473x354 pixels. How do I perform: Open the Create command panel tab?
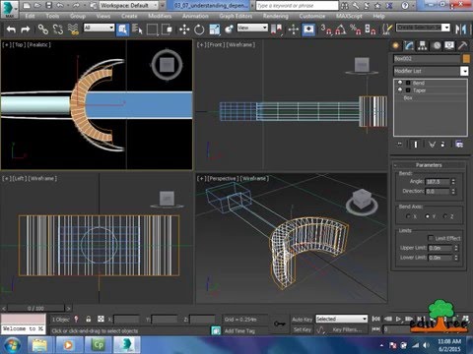(x=396, y=46)
